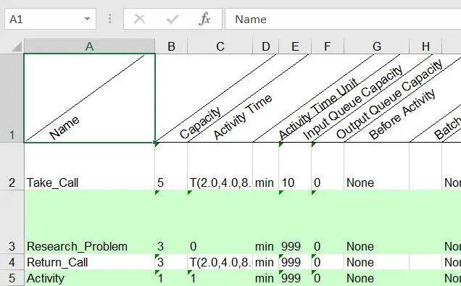461x286 pixels.
Task: Click the formula bar options dots handle
Action: [x=110, y=19]
